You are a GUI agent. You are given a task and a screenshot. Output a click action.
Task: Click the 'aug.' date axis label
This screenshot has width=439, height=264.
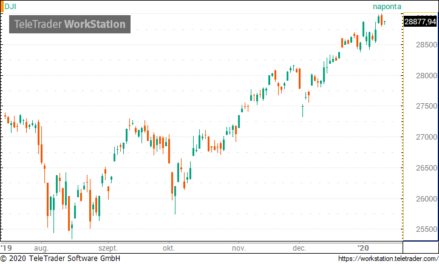point(41,248)
